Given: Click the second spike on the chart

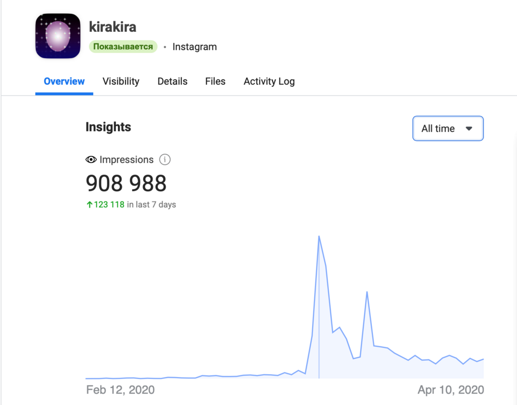Looking at the screenshot, I should (x=367, y=292).
